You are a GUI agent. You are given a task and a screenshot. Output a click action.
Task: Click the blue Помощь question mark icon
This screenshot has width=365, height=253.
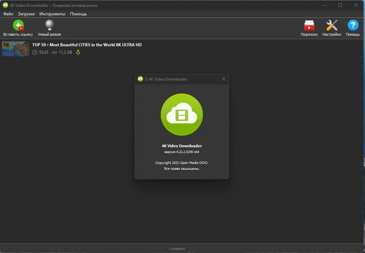tap(352, 25)
